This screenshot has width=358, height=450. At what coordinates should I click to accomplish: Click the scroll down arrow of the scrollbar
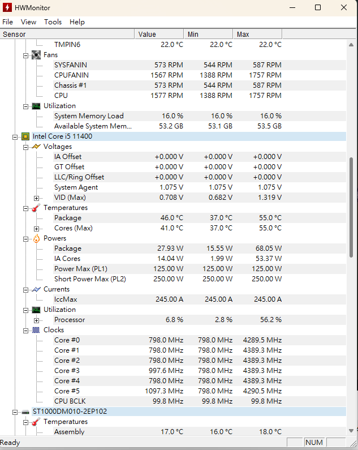351,431
